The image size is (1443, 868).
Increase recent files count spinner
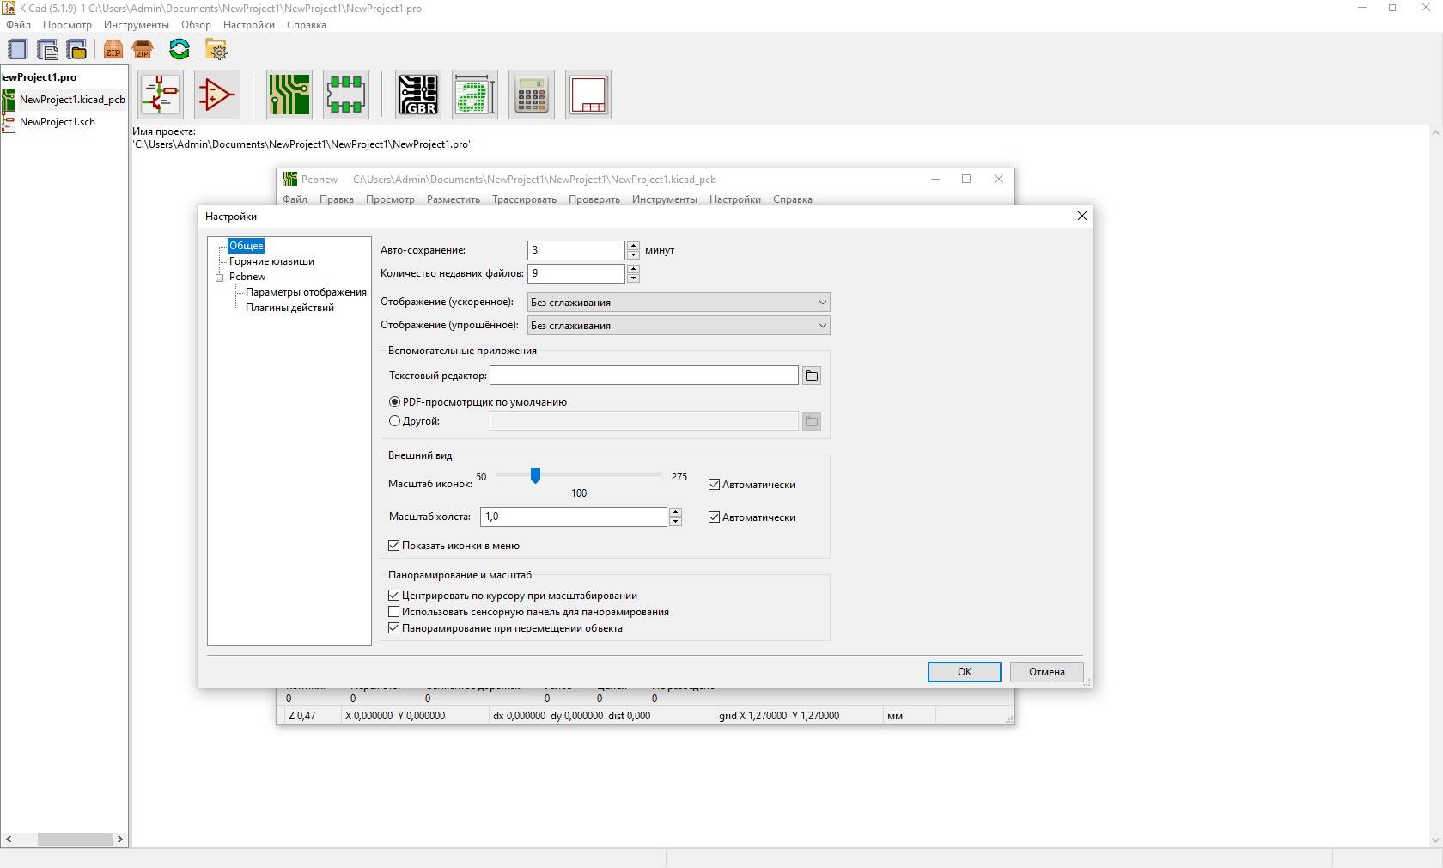633,269
